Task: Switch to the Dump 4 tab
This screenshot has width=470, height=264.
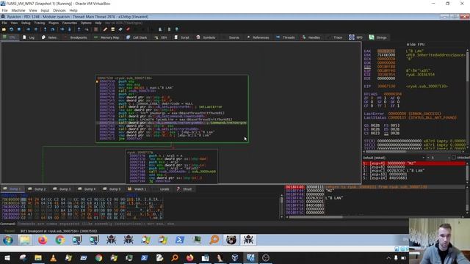Action: [x=87, y=189]
